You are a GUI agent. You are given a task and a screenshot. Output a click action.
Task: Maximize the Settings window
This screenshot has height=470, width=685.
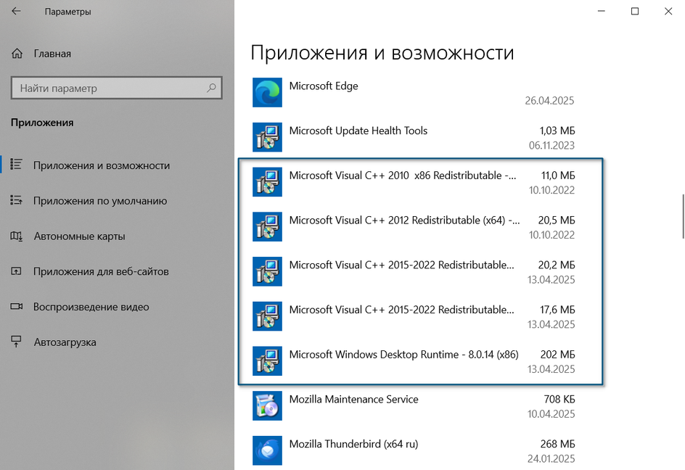(635, 11)
